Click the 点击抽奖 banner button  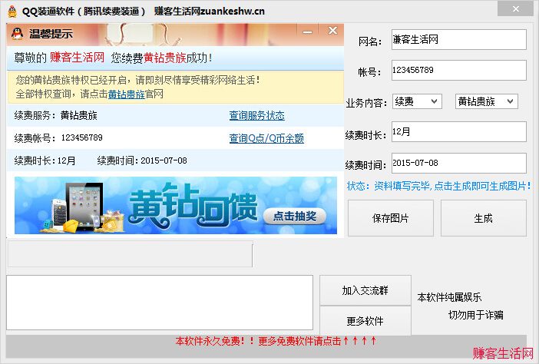pyautogui.click(x=295, y=217)
